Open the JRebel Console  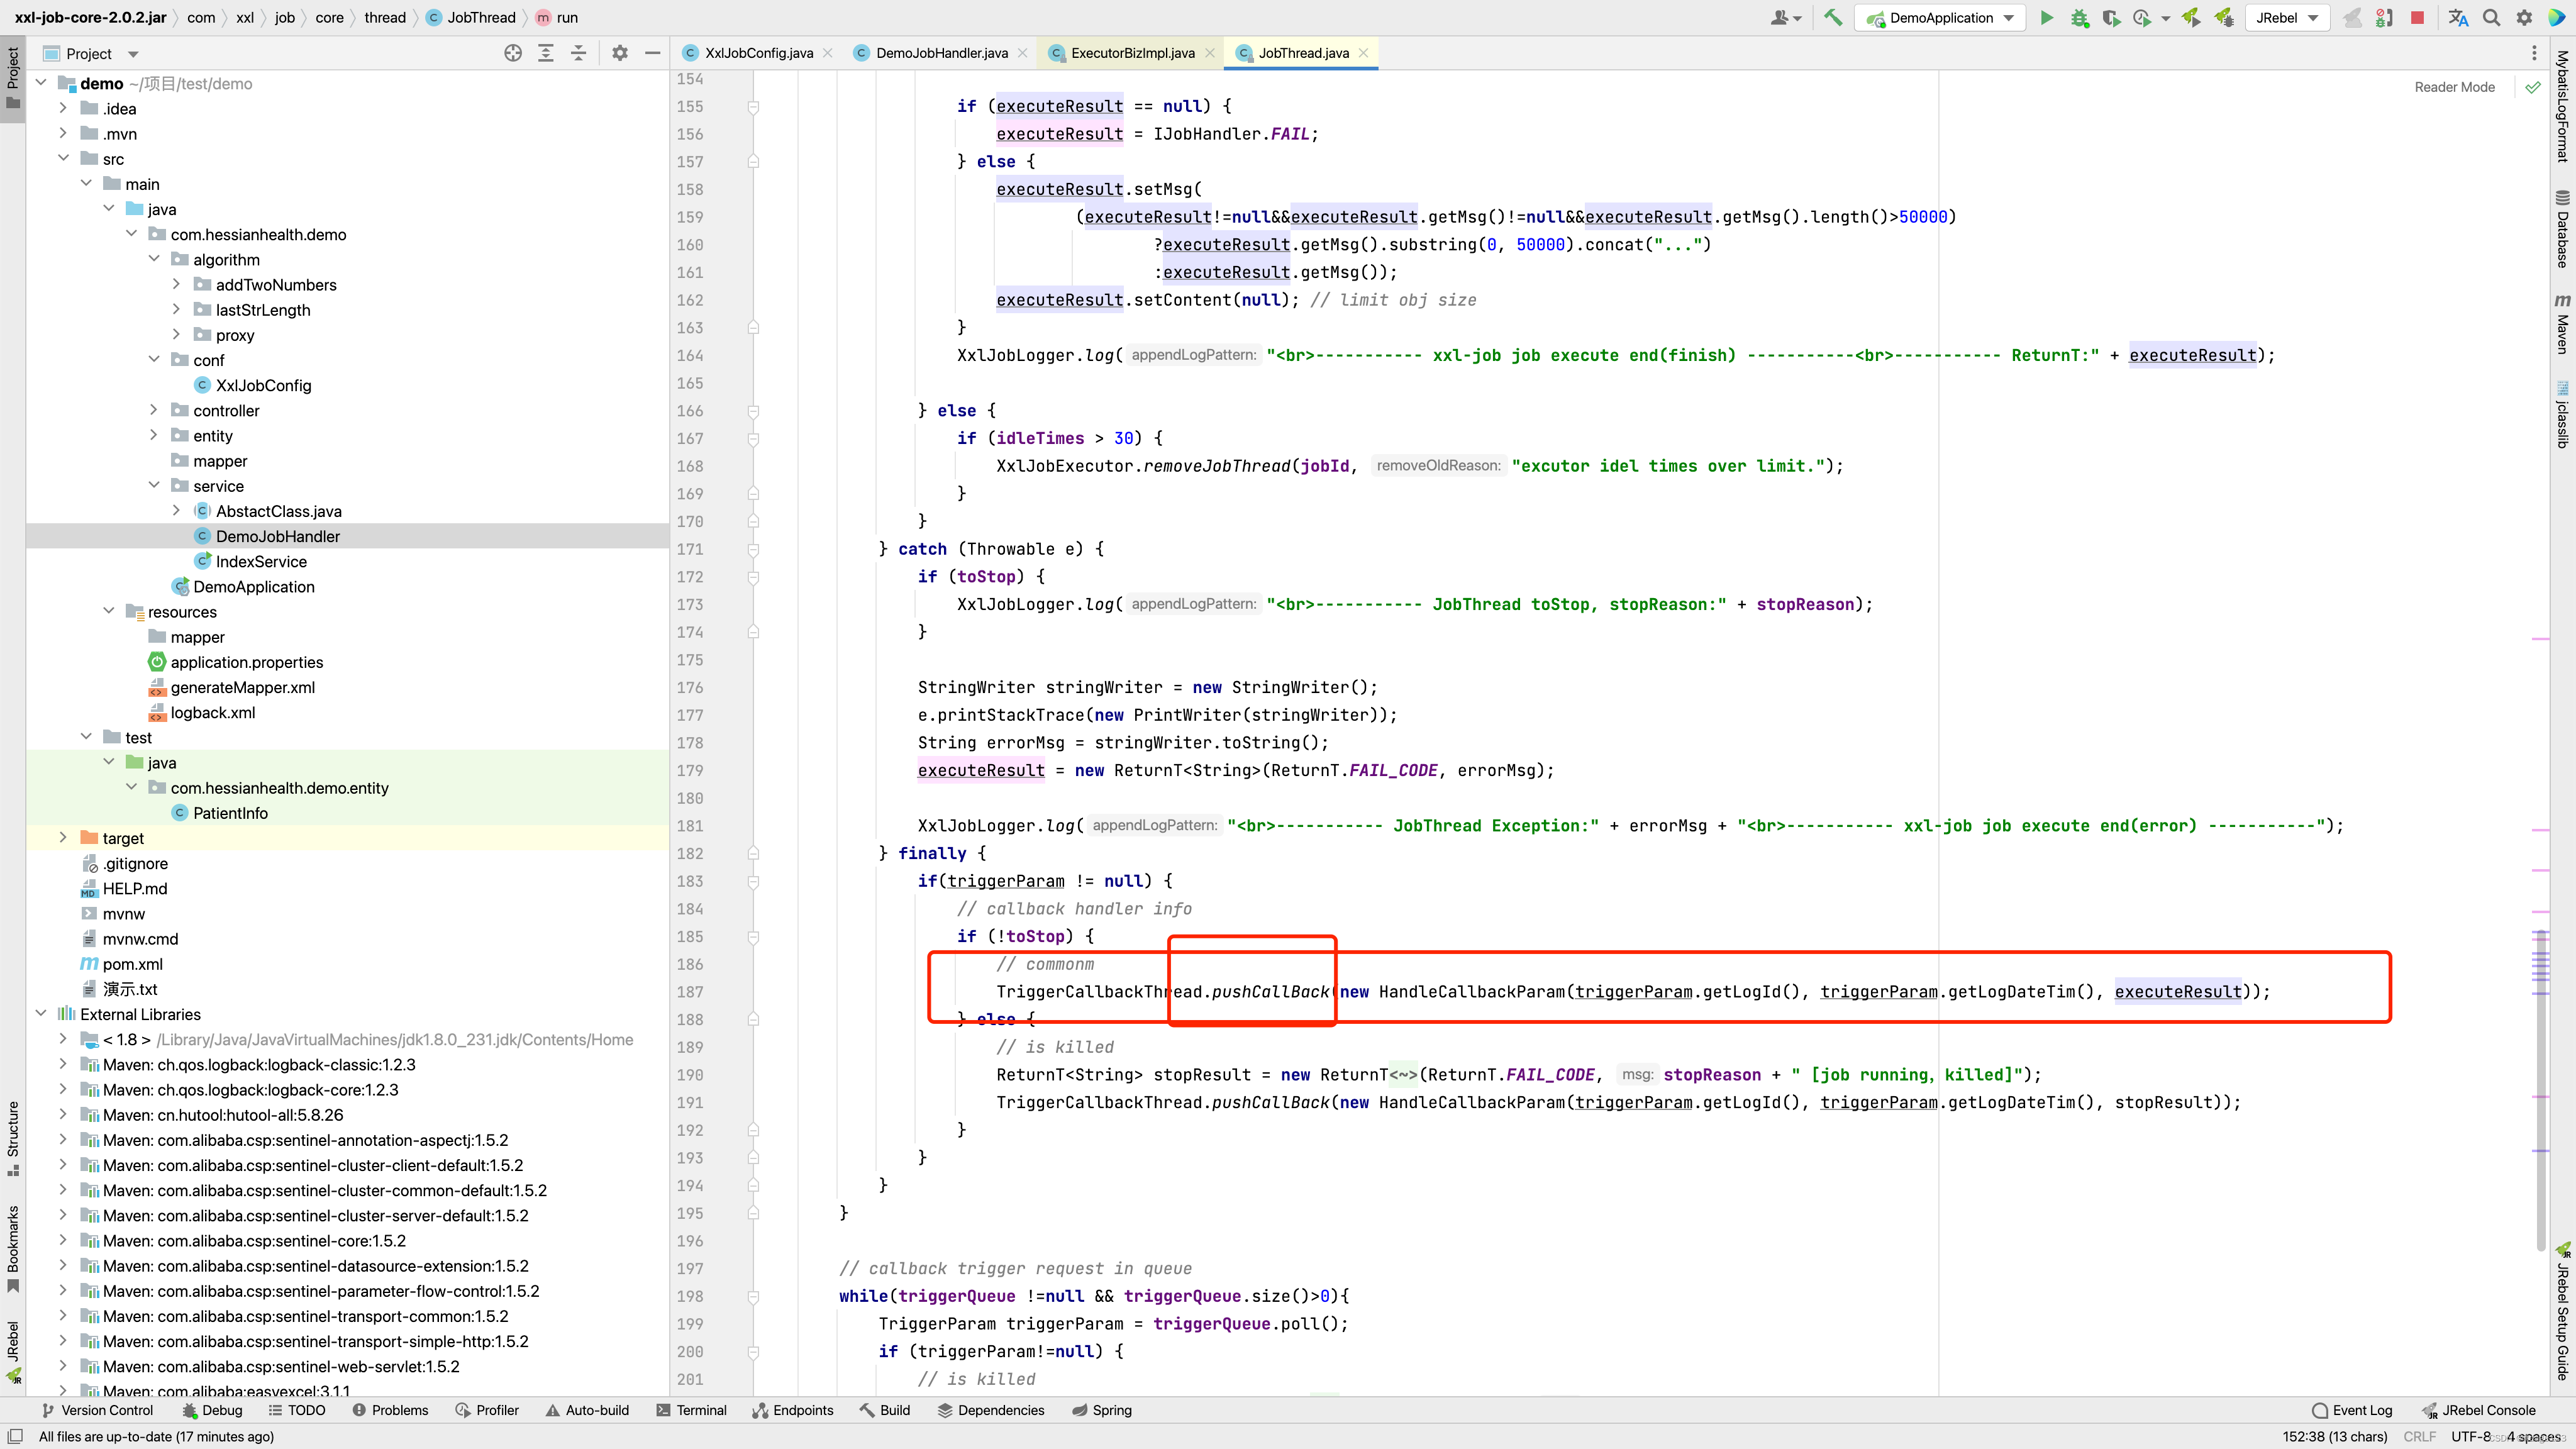pos(2479,1410)
